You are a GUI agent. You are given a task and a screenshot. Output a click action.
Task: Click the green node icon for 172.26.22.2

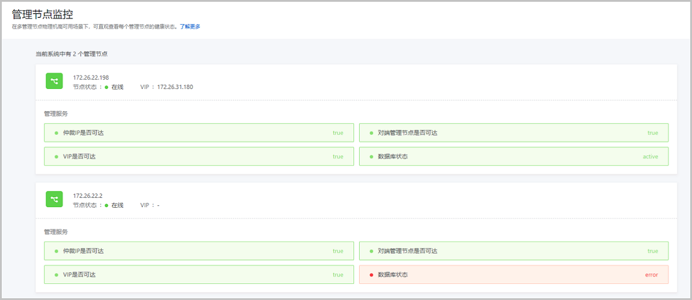[x=54, y=200]
